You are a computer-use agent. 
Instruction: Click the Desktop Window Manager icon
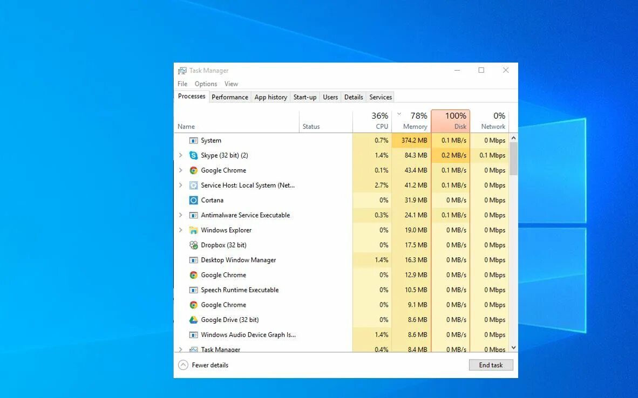pyautogui.click(x=194, y=260)
